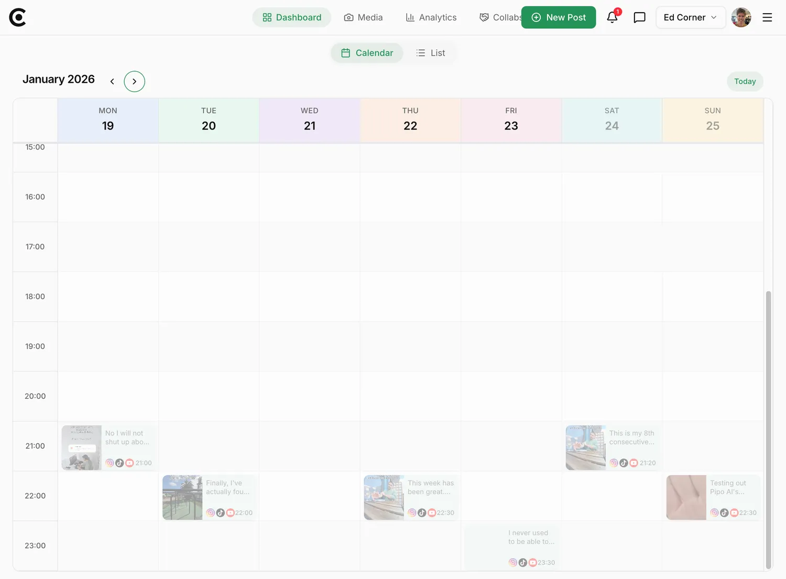
Task: Open the chat messages icon
Action: click(x=639, y=17)
